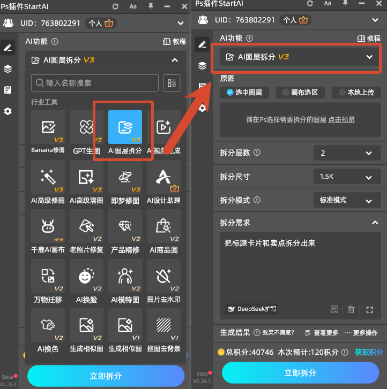The width and height of the screenshot is (387, 389).
Task: Open records icon in left panel sidebar
Action: click(x=8, y=90)
